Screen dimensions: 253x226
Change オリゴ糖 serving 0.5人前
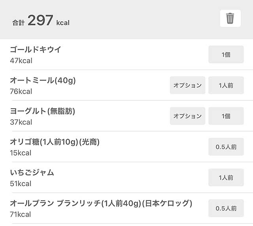[226, 147]
